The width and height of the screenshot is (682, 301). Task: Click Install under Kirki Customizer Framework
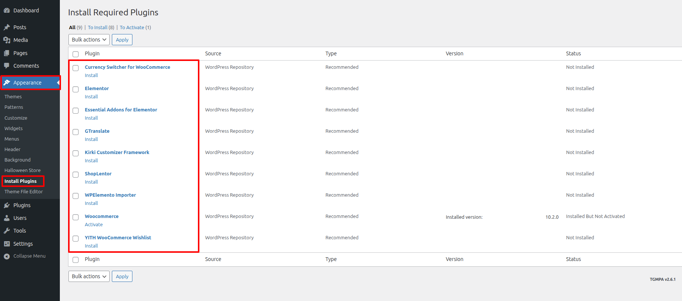pyautogui.click(x=91, y=160)
